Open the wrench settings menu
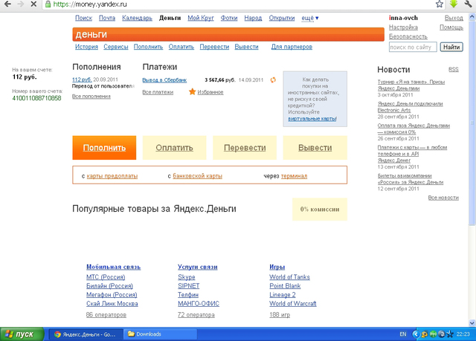The height and width of the screenshot is (341, 476). pyautogui.click(x=468, y=4)
